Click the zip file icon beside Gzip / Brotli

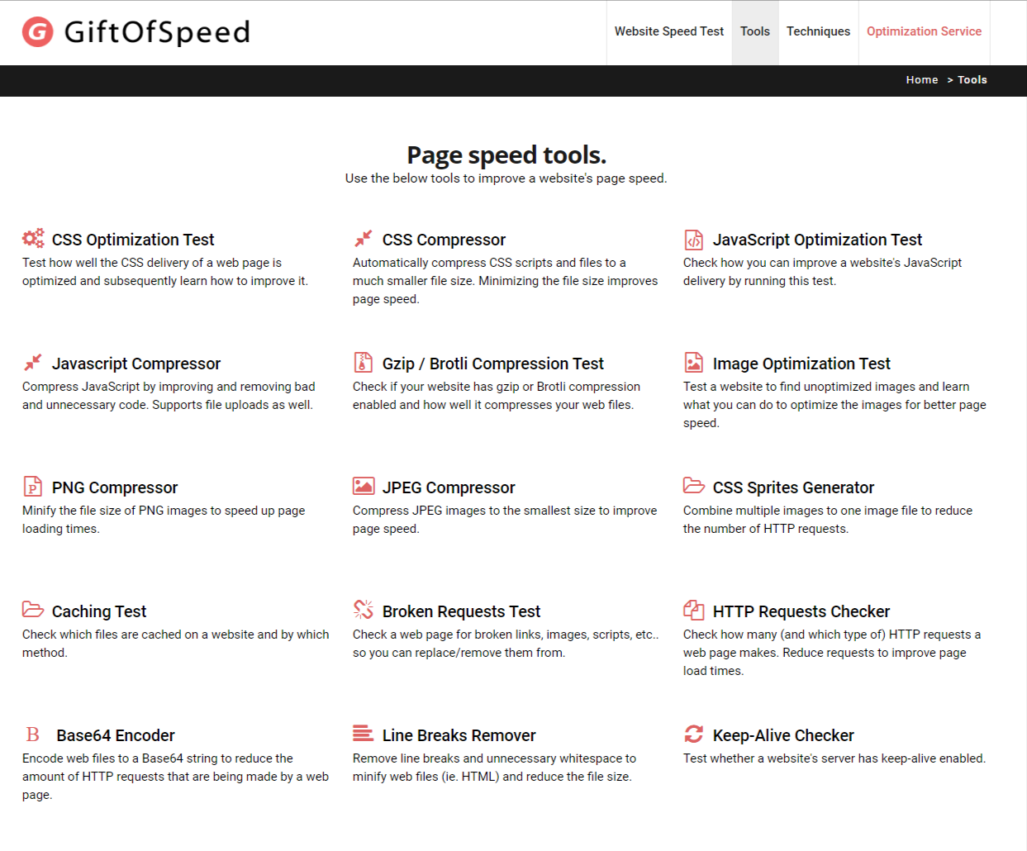pos(363,363)
